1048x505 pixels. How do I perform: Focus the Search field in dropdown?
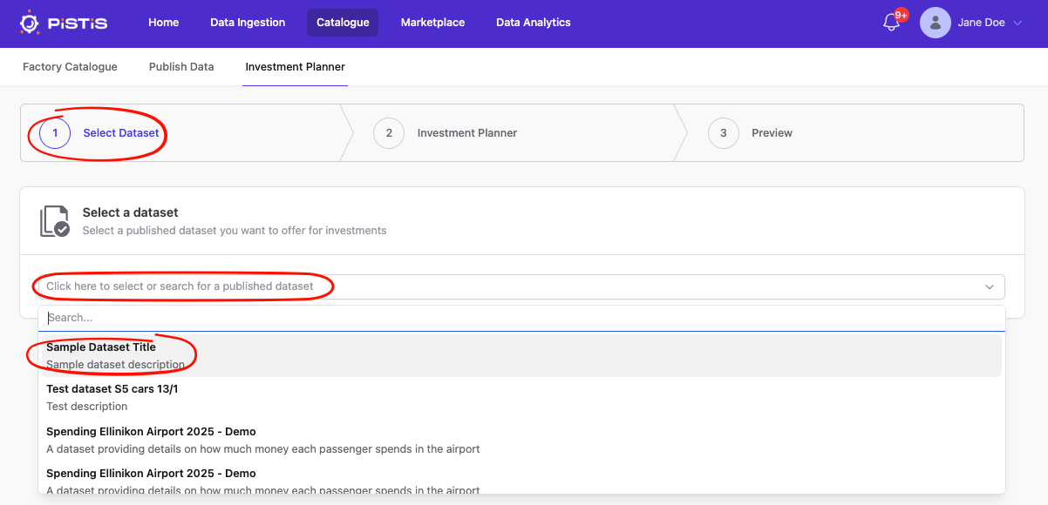click(x=521, y=318)
